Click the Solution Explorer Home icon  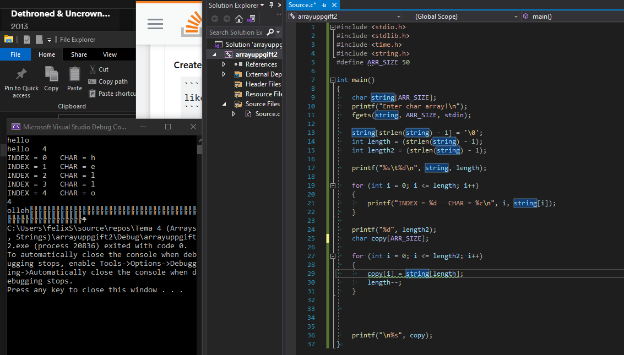click(x=239, y=19)
